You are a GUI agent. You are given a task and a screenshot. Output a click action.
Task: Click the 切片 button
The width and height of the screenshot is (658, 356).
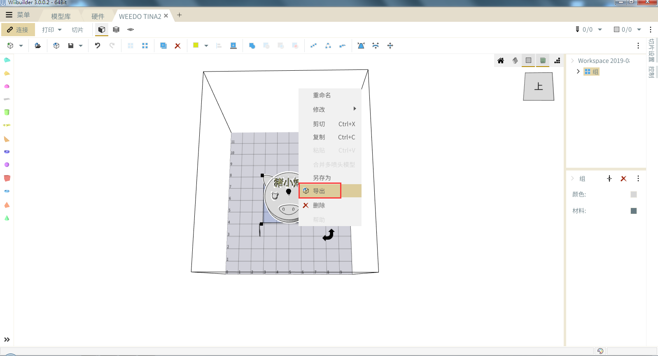(77, 30)
